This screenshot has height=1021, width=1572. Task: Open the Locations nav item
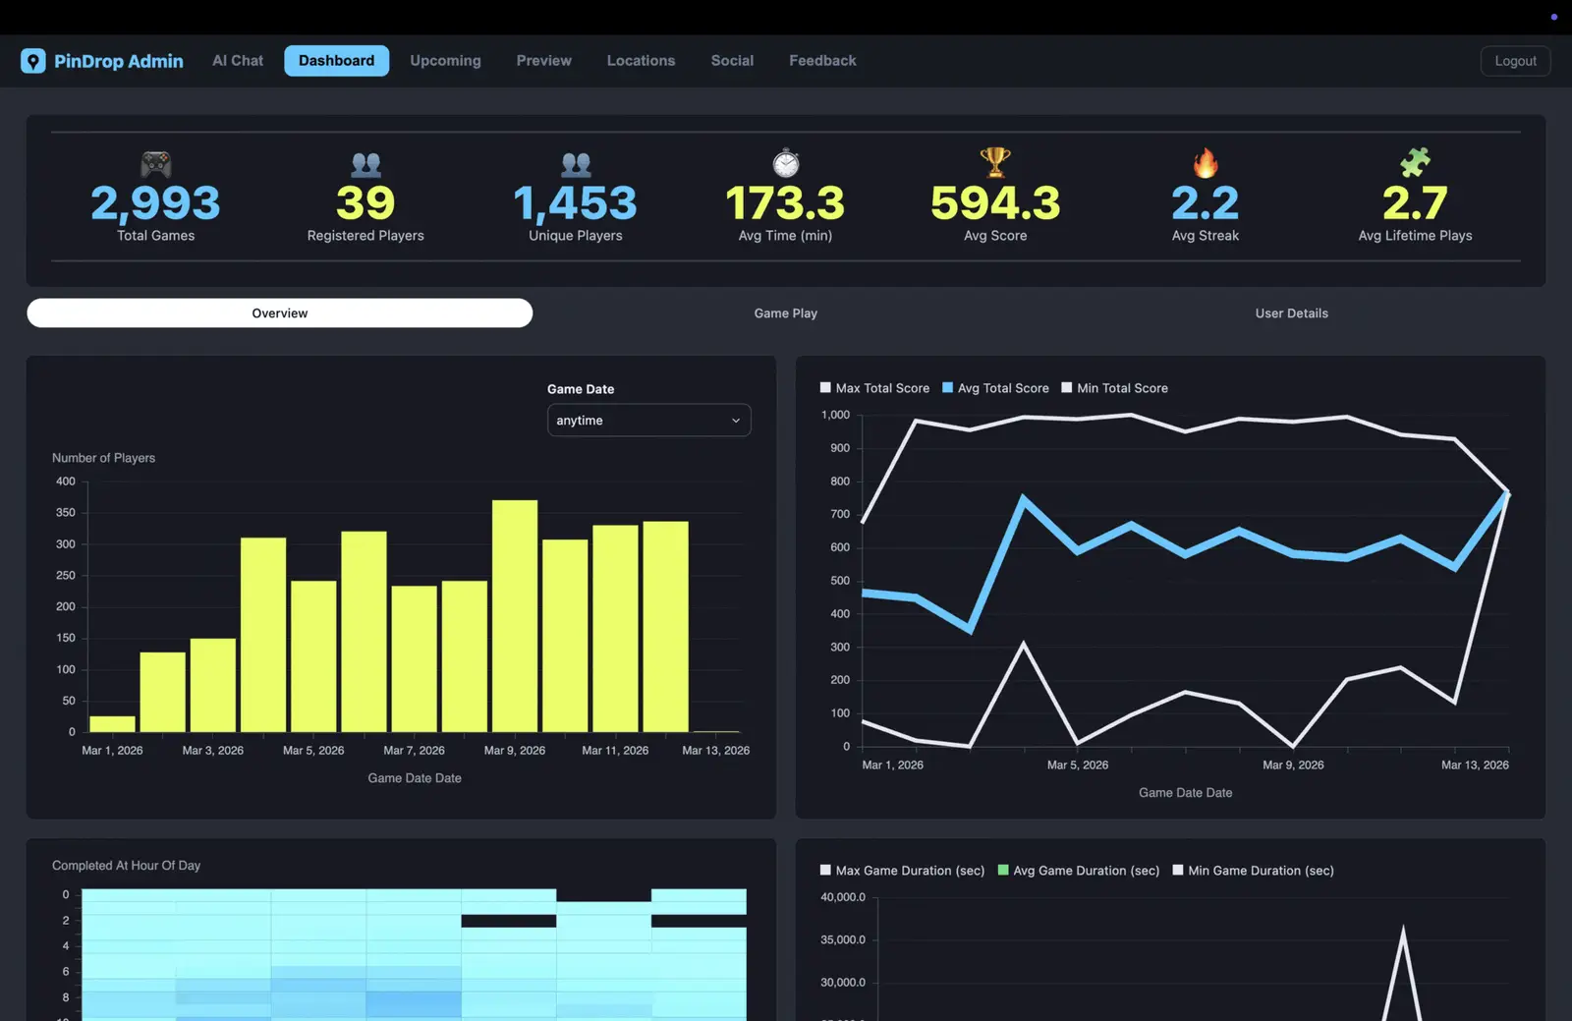pyautogui.click(x=641, y=61)
